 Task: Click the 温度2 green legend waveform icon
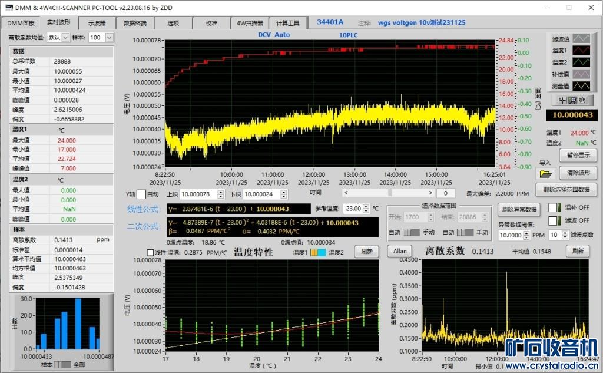(x=582, y=62)
